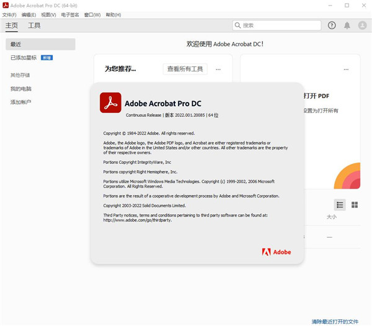Open the 帮助(H) menu
The image size is (372, 326).
coord(113,15)
